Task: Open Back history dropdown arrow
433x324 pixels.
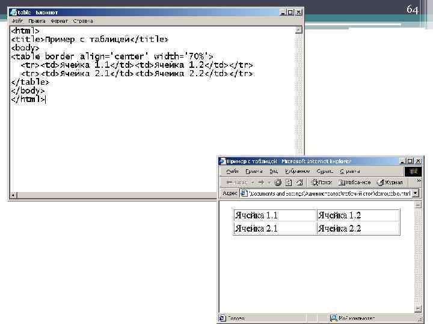Action: click(x=253, y=182)
